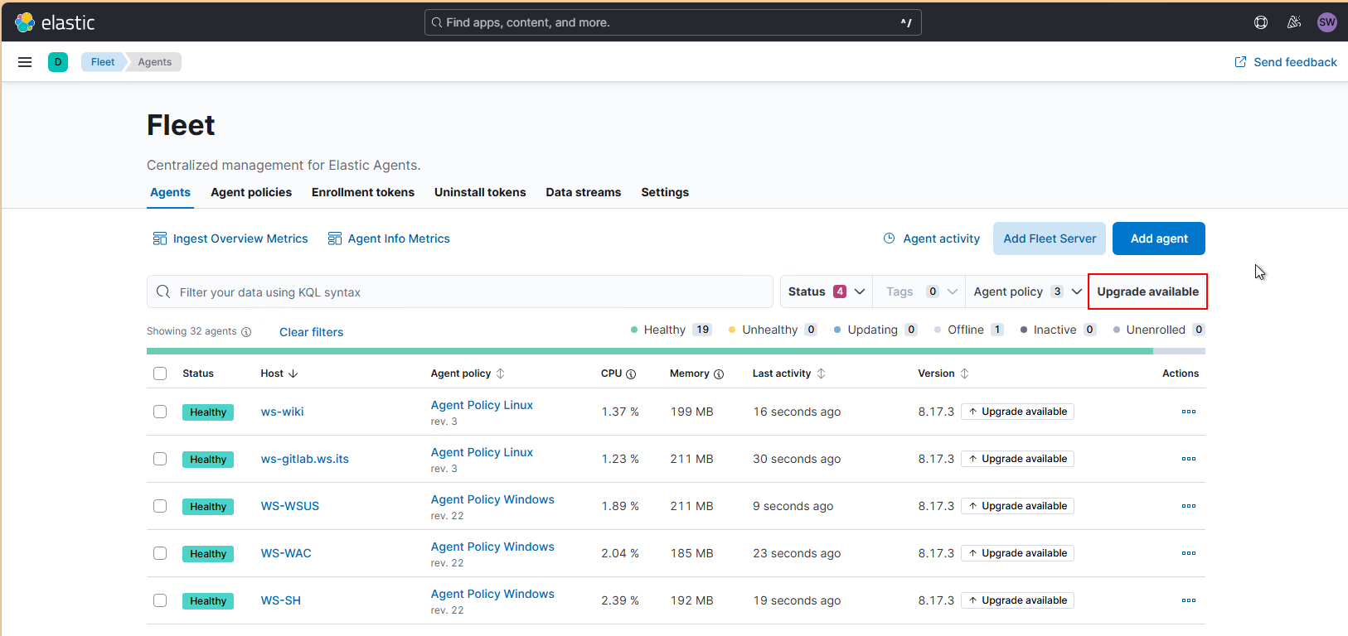1348x636 pixels.
Task: Expand the Tags filter dropdown
Action: pyautogui.click(x=919, y=291)
